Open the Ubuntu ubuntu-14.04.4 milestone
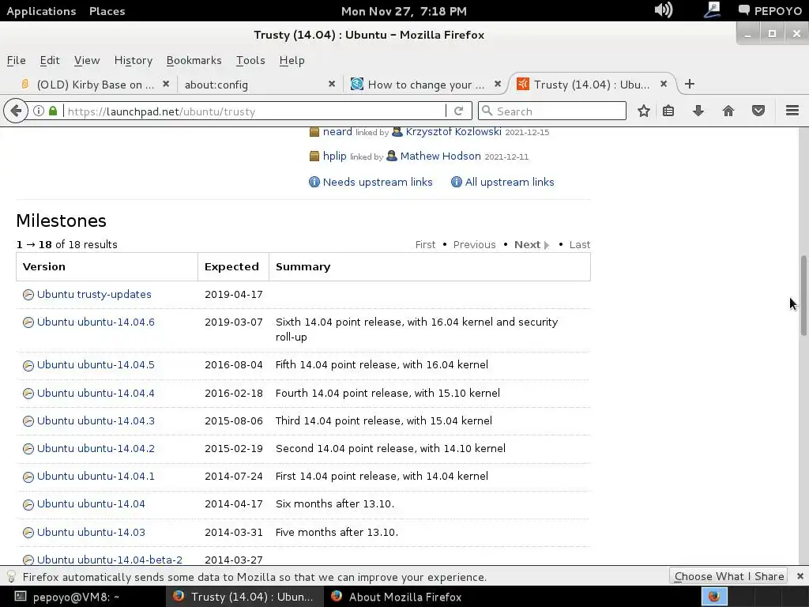The image size is (809, 607). [96, 393]
